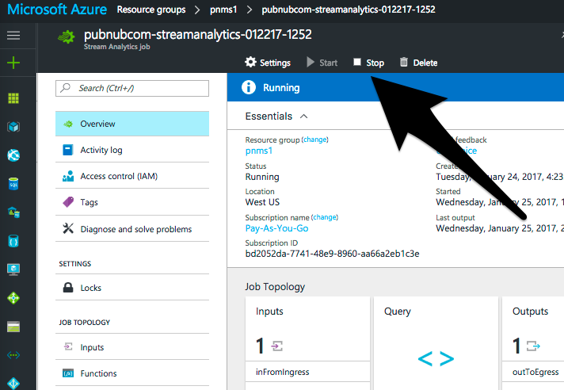The width and height of the screenshot is (564, 390).
Task: Open Access control (IAM) menu item
Action: pos(132,176)
